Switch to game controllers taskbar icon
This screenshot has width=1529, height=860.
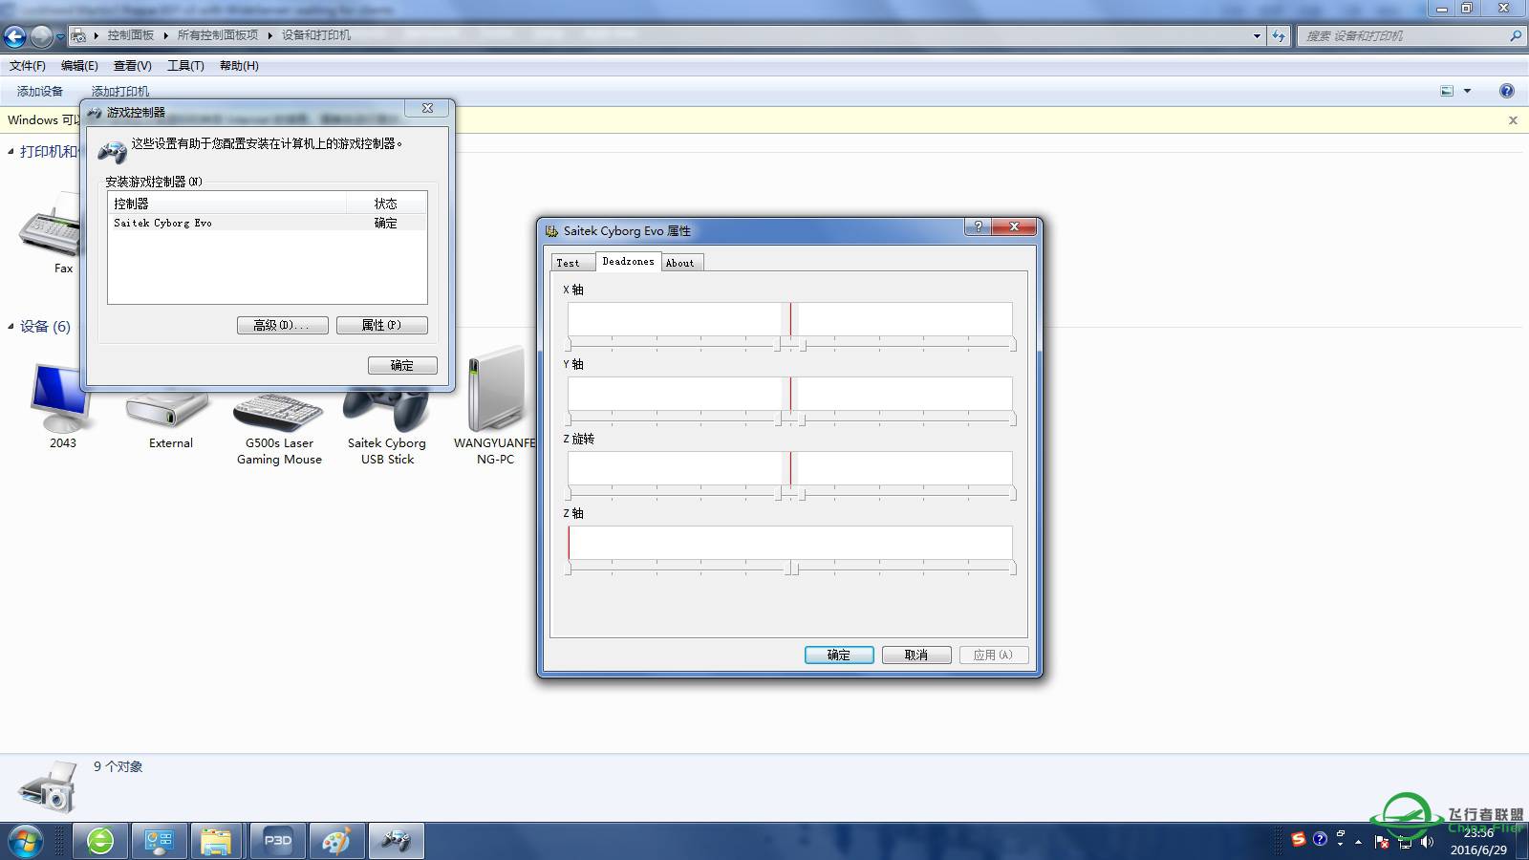pyautogui.click(x=396, y=841)
